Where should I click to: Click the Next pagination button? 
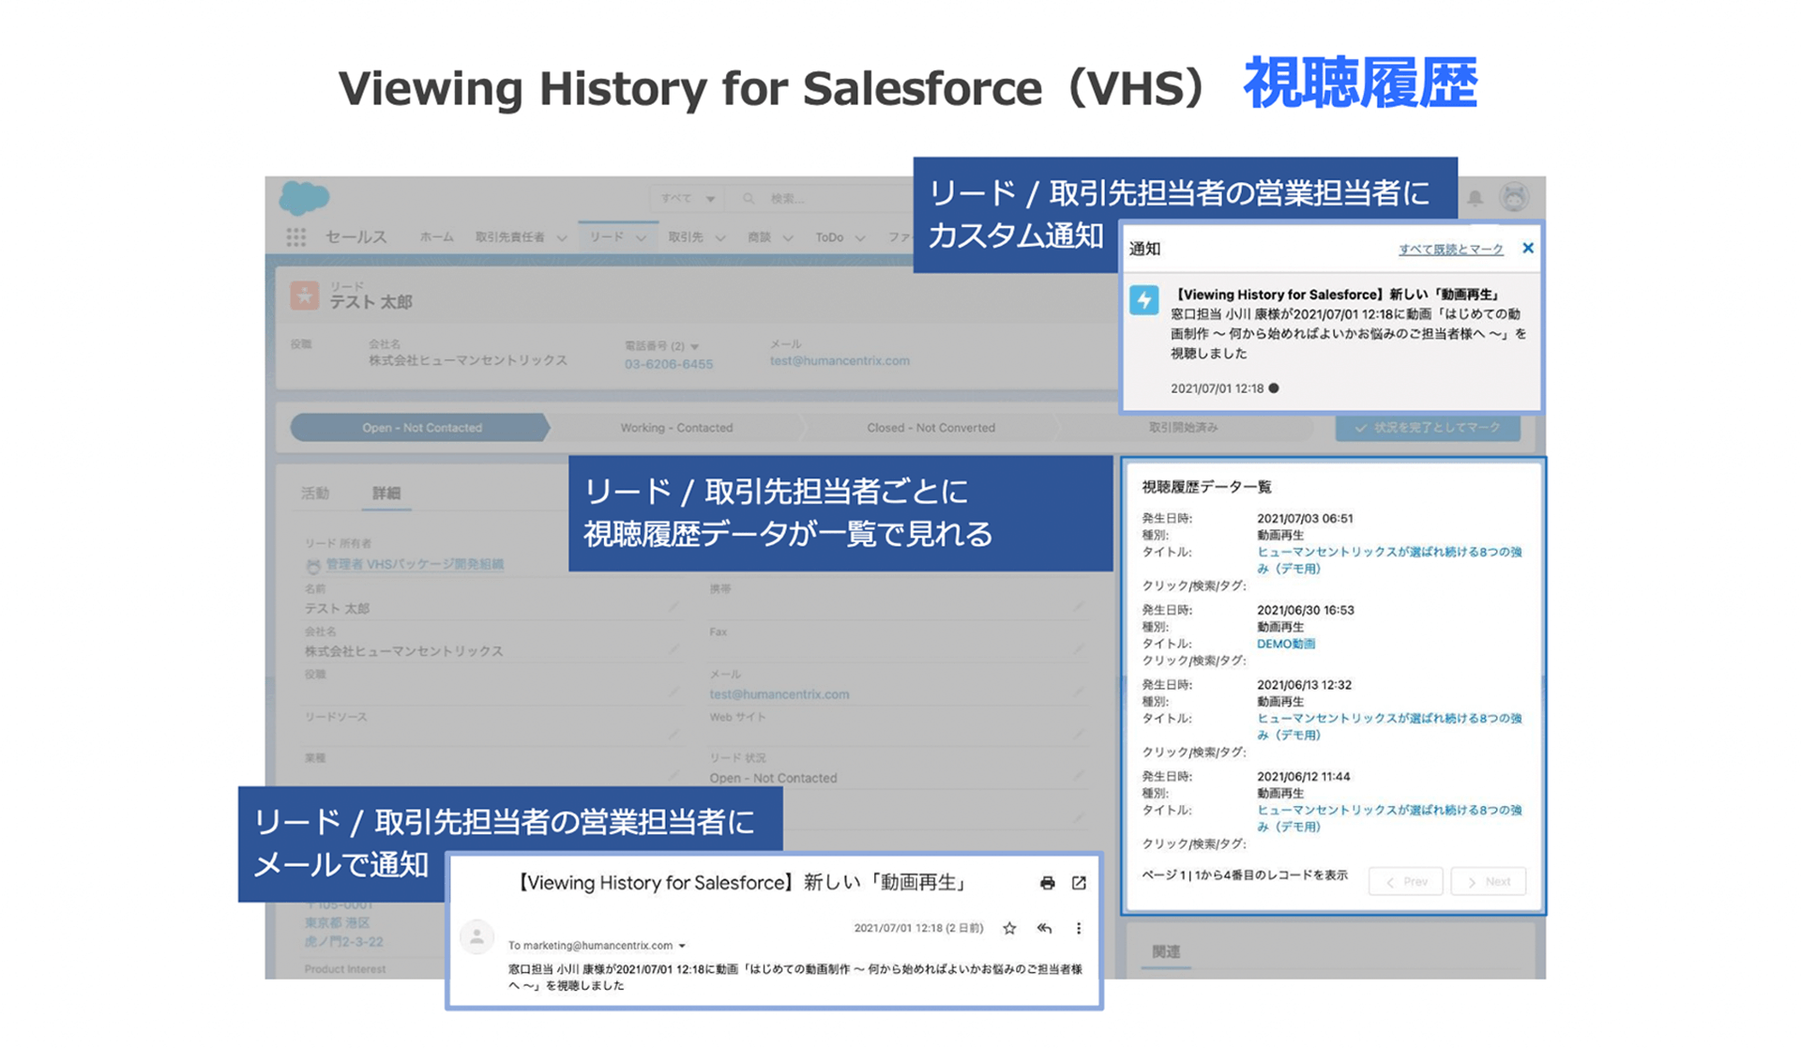tap(1488, 881)
